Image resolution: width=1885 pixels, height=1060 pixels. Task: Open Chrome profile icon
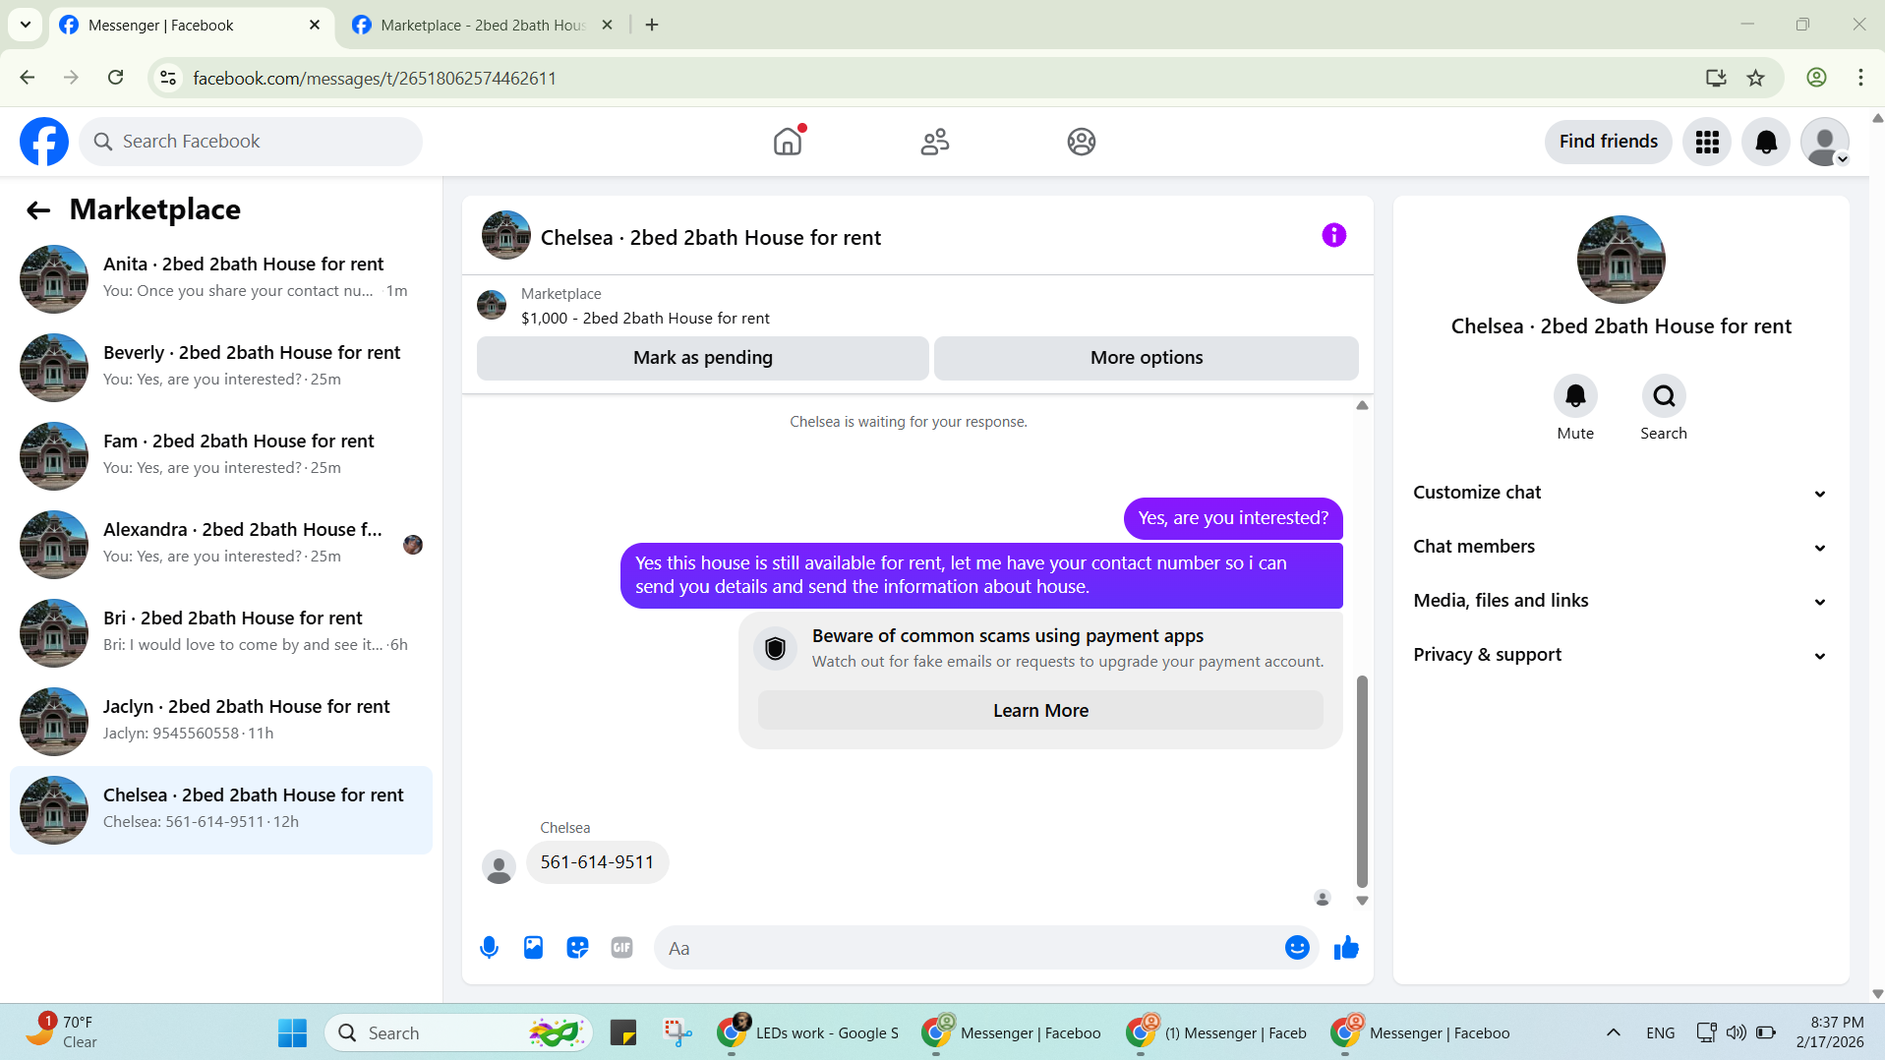[1816, 78]
